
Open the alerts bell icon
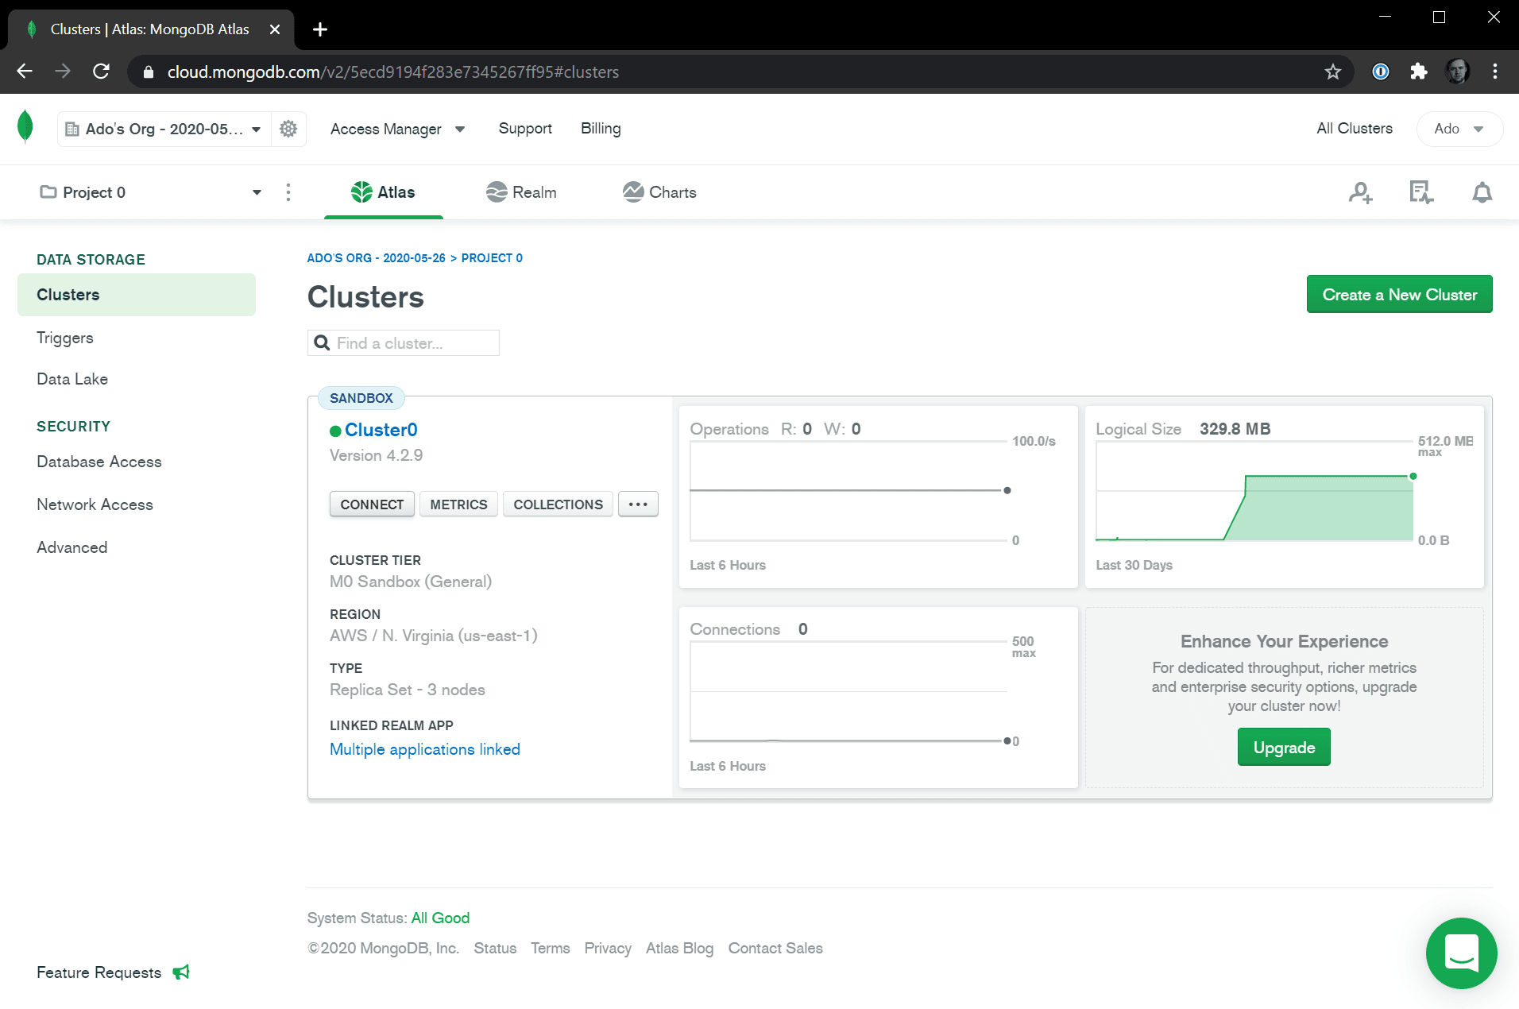coord(1482,192)
